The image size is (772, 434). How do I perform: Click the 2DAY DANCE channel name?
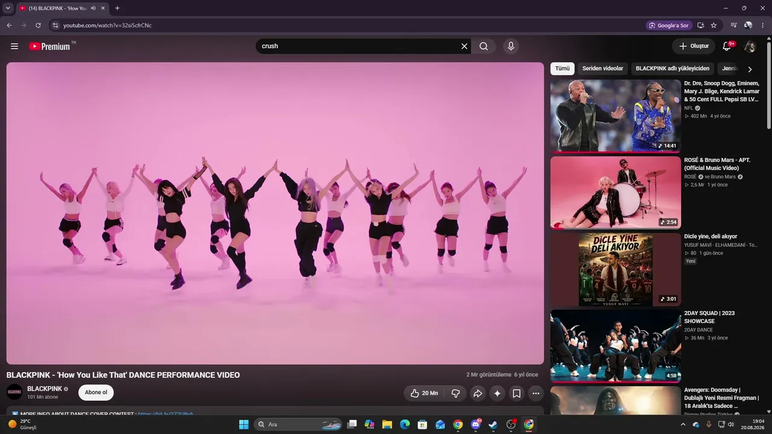tap(698, 330)
